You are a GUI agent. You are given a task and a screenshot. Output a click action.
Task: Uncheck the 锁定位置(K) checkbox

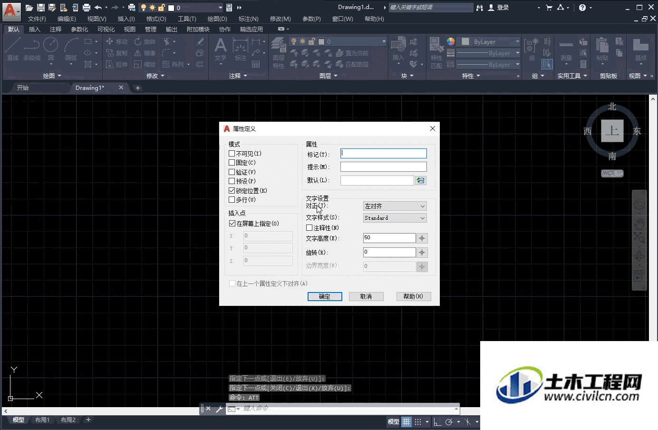232,191
